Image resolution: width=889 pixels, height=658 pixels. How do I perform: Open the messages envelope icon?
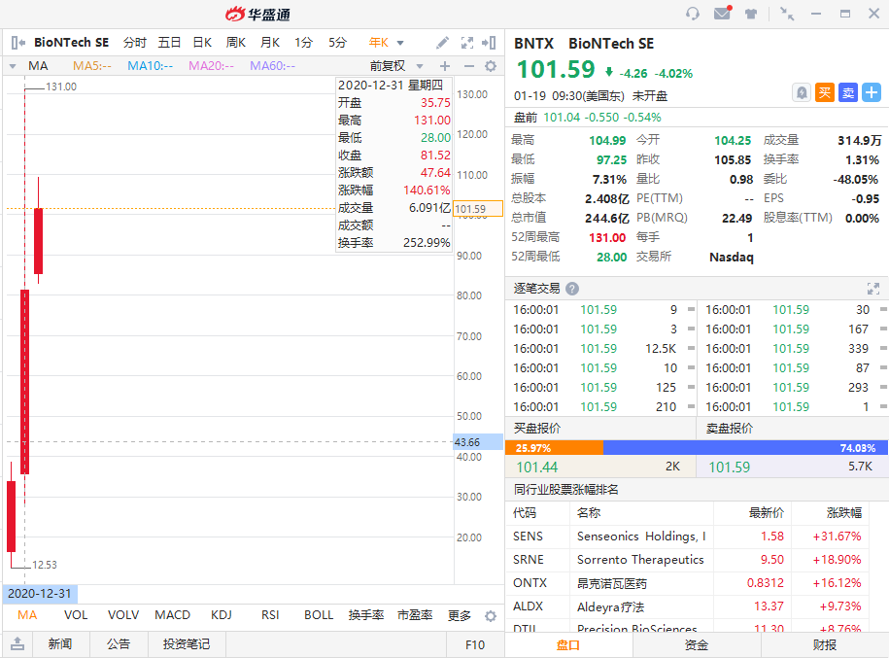coord(722,14)
